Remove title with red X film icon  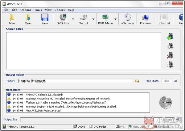tap(170, 55)
